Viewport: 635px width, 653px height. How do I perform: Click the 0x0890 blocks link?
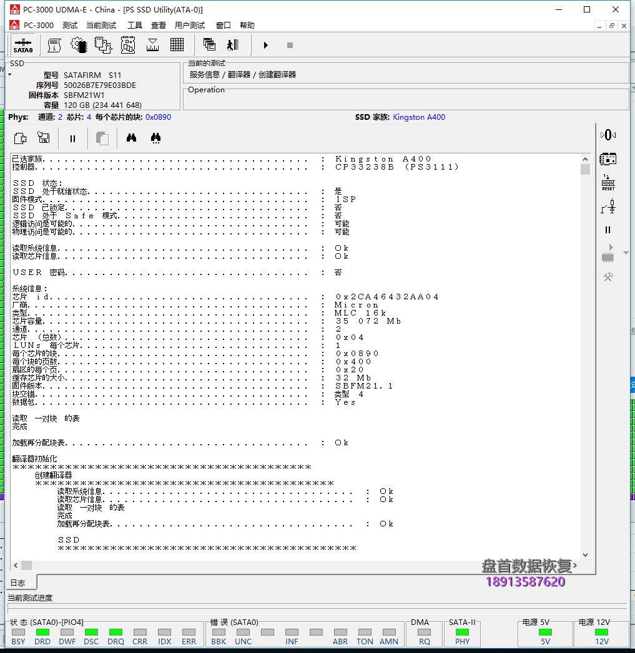(158, 117)
